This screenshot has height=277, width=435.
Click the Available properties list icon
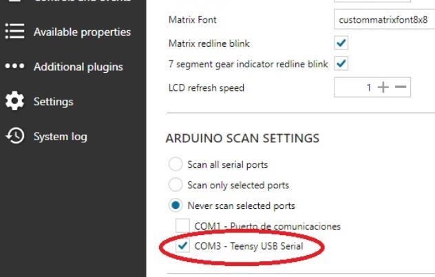[15, 32]
